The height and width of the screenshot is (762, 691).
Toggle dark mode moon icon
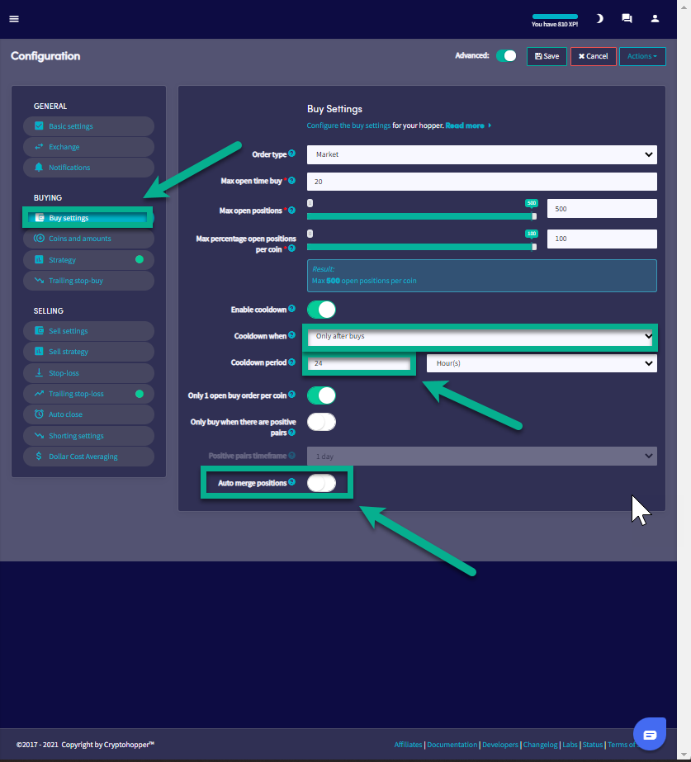pos(599,18)
